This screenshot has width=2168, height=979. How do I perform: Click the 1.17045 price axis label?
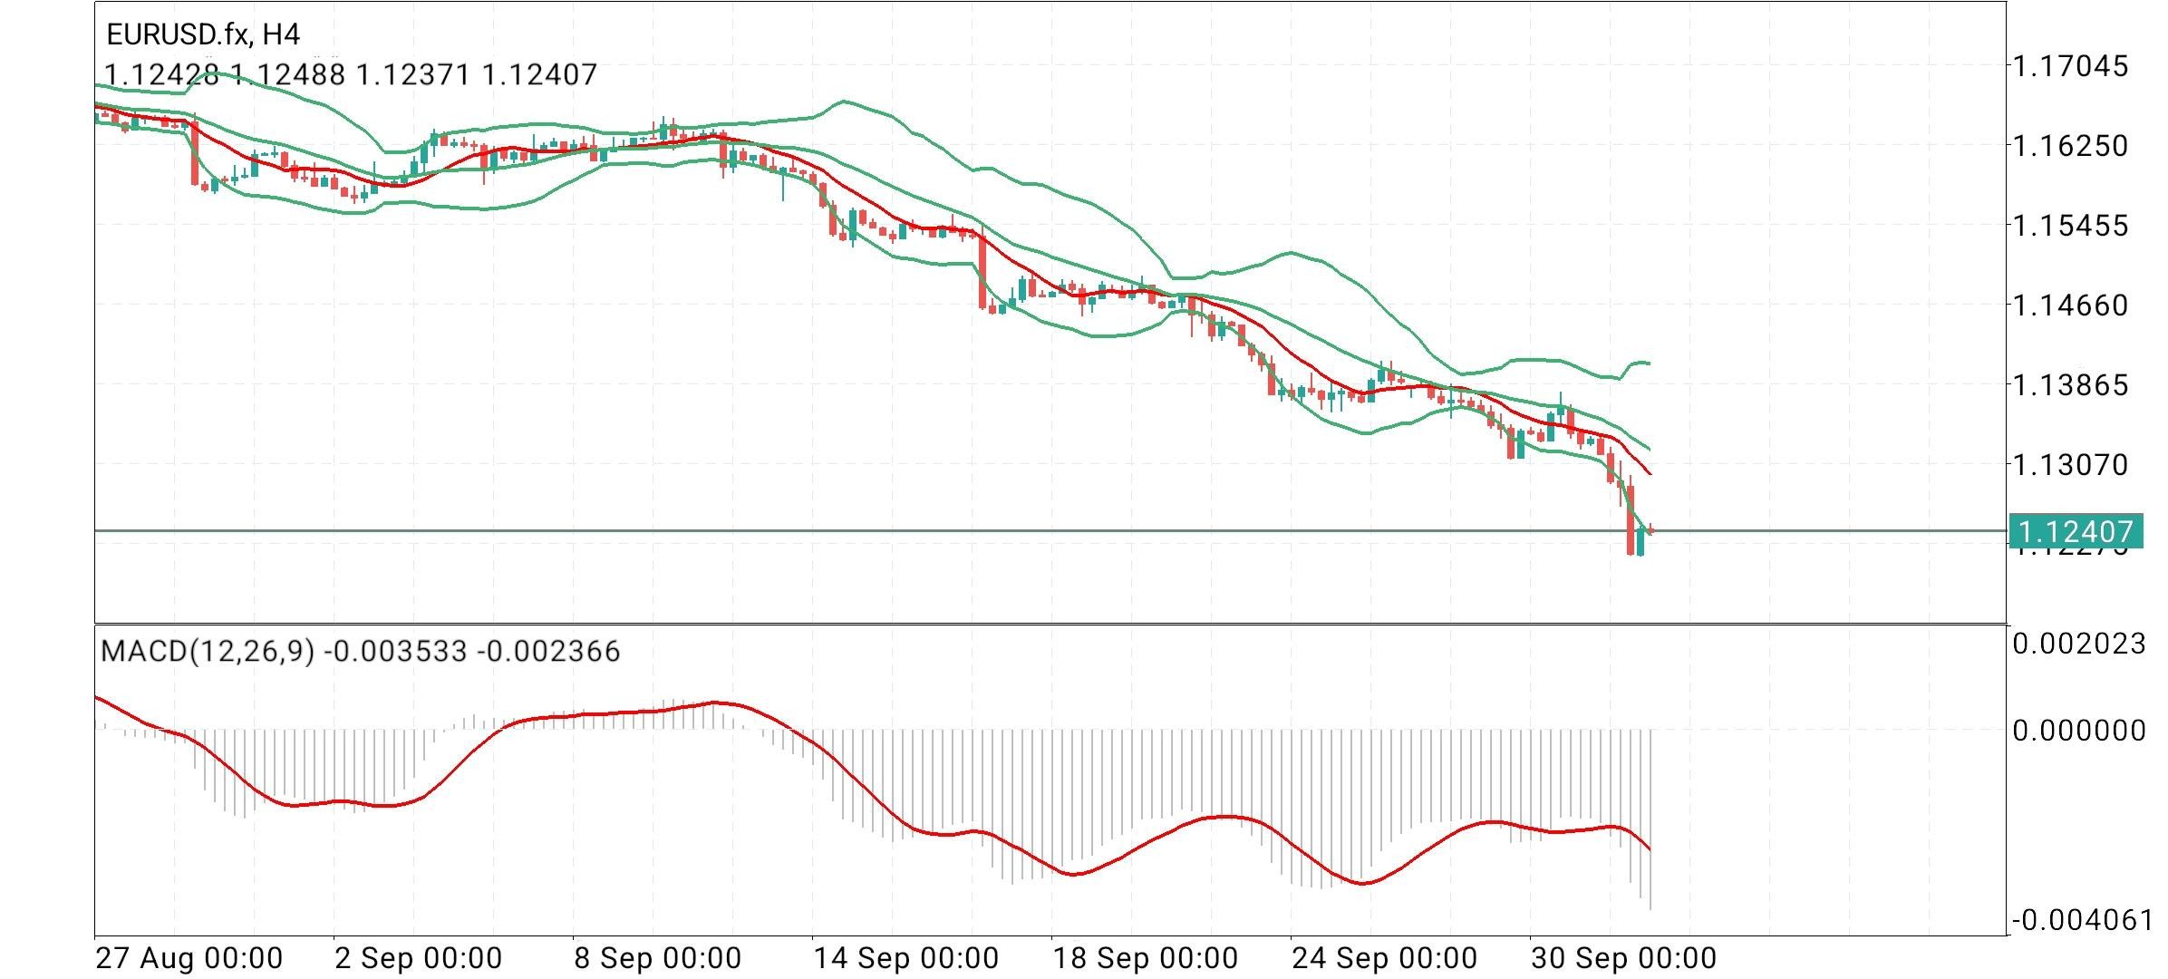coord(2070,66)
